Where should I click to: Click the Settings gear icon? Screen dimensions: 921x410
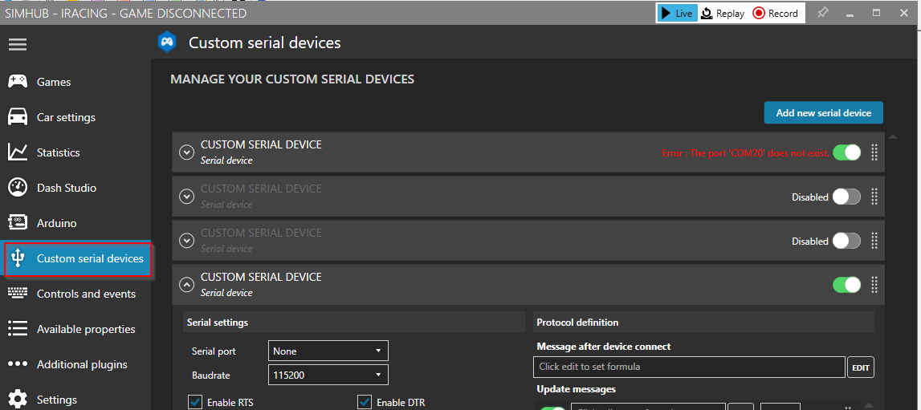(x=18, y=400)
